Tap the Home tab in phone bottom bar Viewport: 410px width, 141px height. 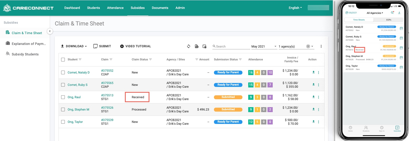click(x=350, y=129)
